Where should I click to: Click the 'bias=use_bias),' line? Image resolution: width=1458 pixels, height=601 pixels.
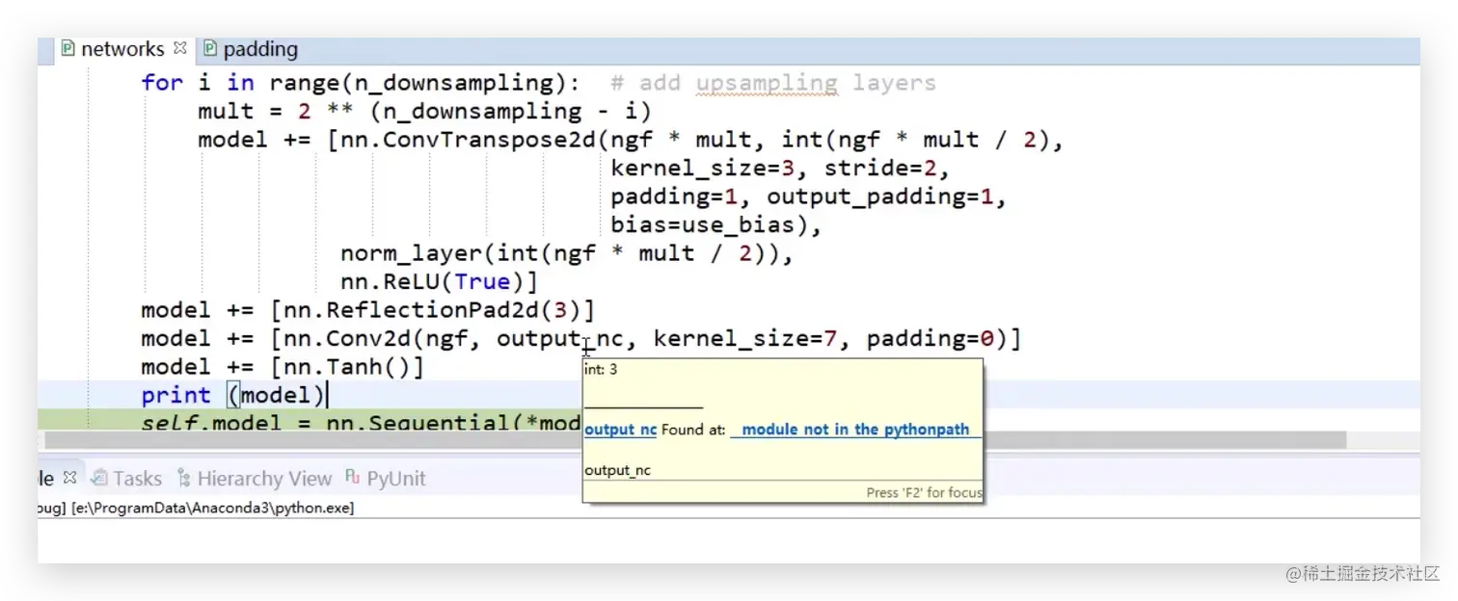click(x=715, y=225)
